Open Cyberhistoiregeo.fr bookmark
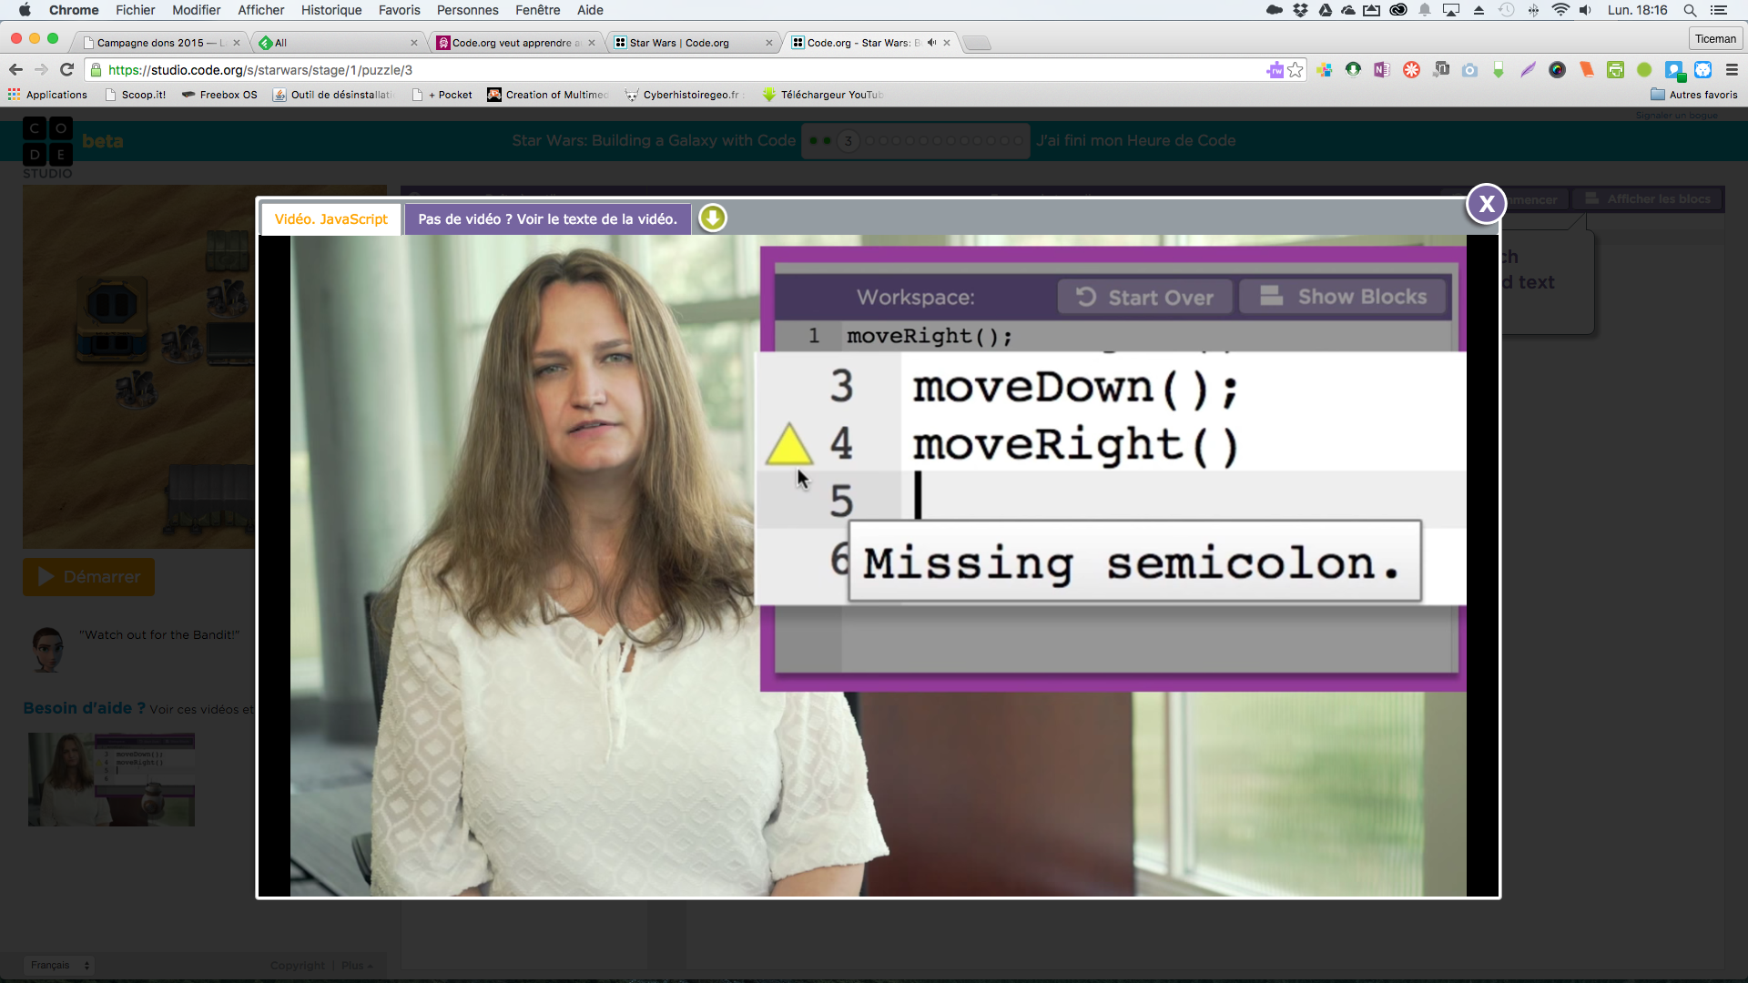This screenshot has height=983, width=1748. [684, 95]
